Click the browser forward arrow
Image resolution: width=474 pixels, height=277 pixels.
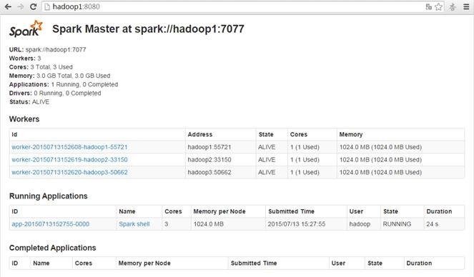[21, 6]
